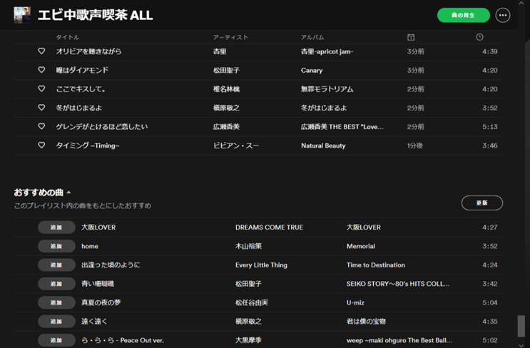The width and height of the screenshot is (530, 348).
Task: Open album 杏里-apricot jam-
Action: (x=327, y=51)
